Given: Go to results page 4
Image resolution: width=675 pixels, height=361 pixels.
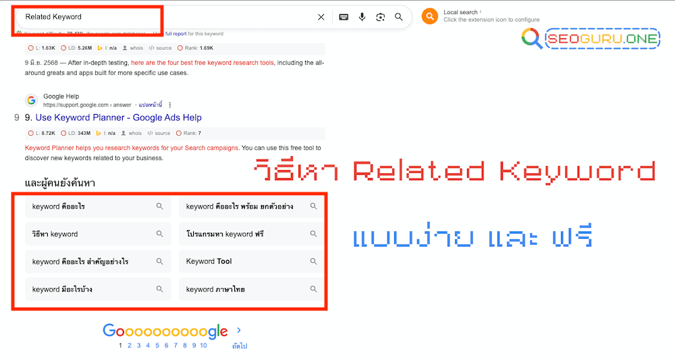Looking at the screenshot, I should point(148,345).
